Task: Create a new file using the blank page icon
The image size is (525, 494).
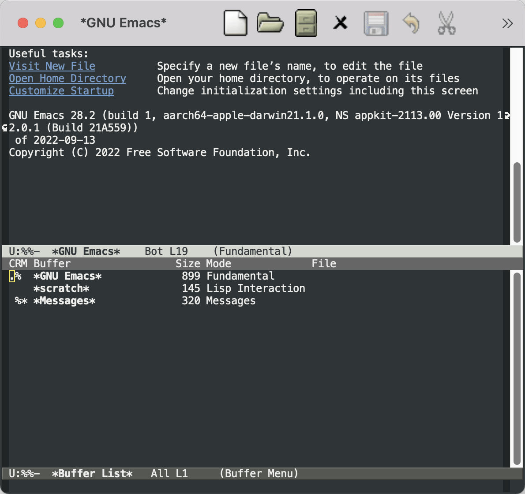Action: [x=235, y=23]
